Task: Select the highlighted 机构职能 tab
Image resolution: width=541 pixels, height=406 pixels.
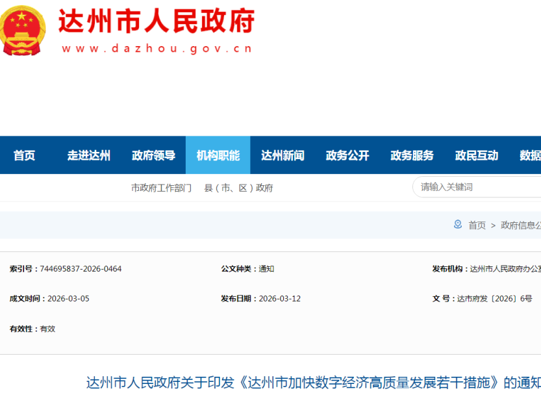Action: pos(218,155)
